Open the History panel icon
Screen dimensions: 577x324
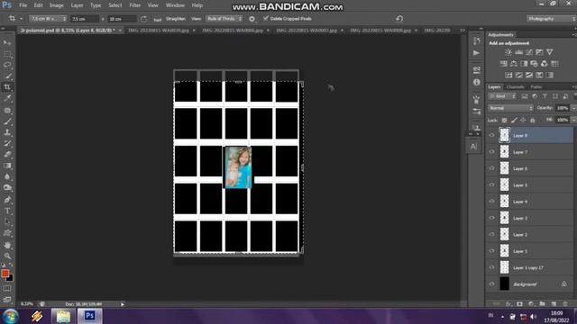point(477,40)
